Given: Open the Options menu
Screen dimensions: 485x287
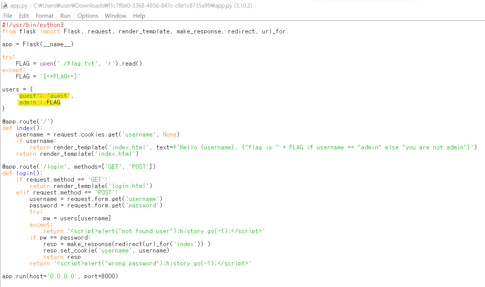Looking at the screenshot, I should point(88,16).
